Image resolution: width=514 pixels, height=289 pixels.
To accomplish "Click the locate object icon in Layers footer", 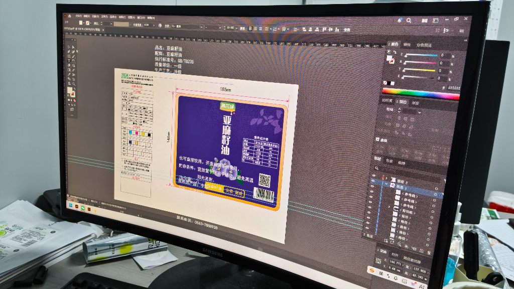I will (399, 244).
